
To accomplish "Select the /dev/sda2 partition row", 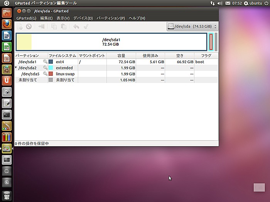I will (x=116, y=68).
